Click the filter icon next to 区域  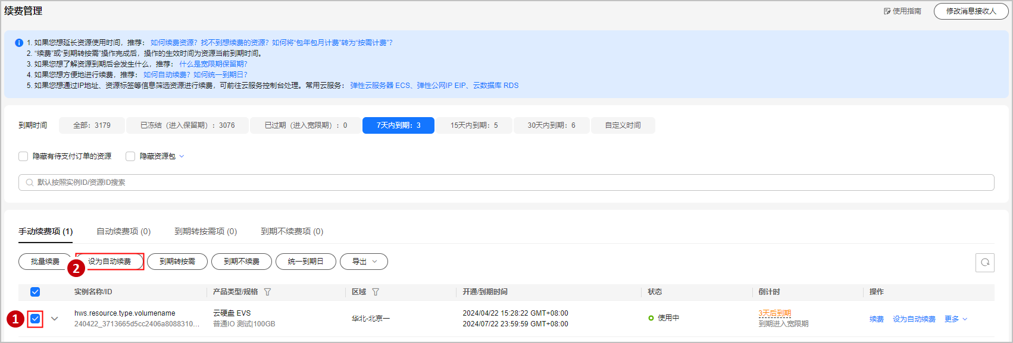point(376,292)
